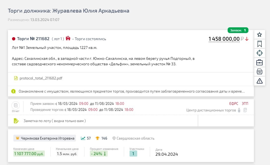
Task: Click the crown icon beside Чернякова Екатерина Игоревна
Action: click(17, 138)
